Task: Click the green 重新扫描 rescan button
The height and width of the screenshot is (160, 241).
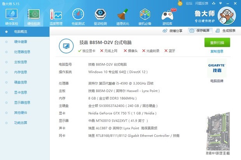Action: [x=217, y=43]
